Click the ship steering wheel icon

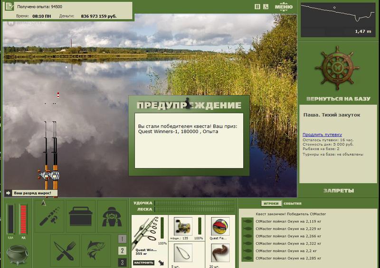point(337,68)
